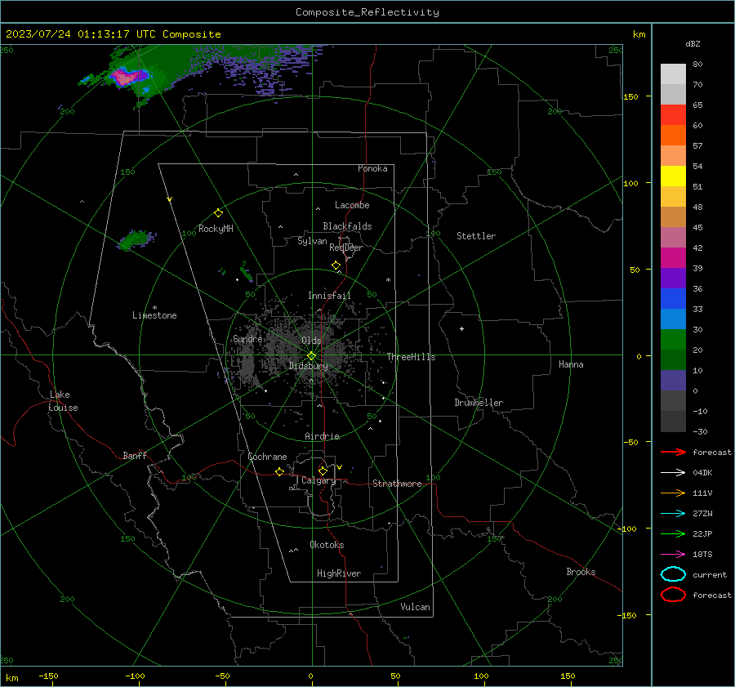This screenshot has height=687, width=735.
Task: Click the Sylvan label
Action: click(x=312, y=241)
